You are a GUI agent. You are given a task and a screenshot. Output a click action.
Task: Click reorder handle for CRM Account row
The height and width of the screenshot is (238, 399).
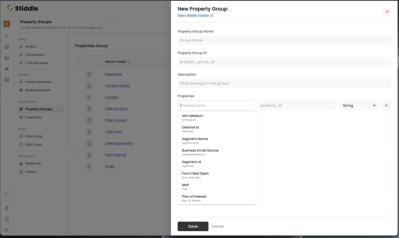[x=89, y=109]
